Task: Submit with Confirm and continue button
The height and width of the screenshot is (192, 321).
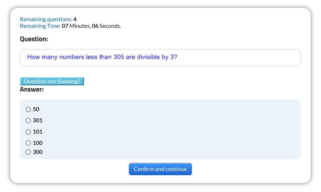Action: click(160, 169)
